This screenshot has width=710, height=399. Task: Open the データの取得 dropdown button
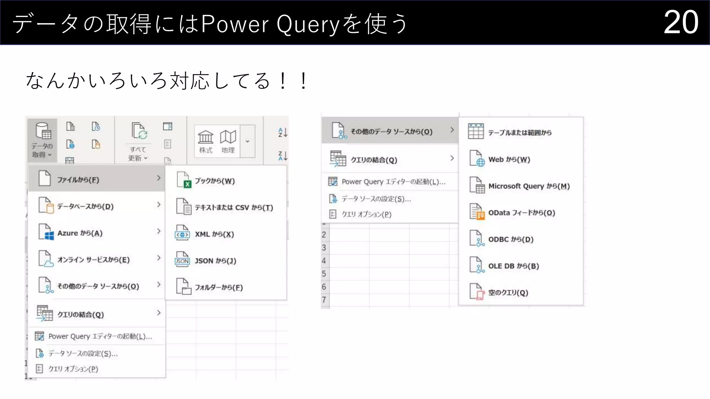click(42, 140)
